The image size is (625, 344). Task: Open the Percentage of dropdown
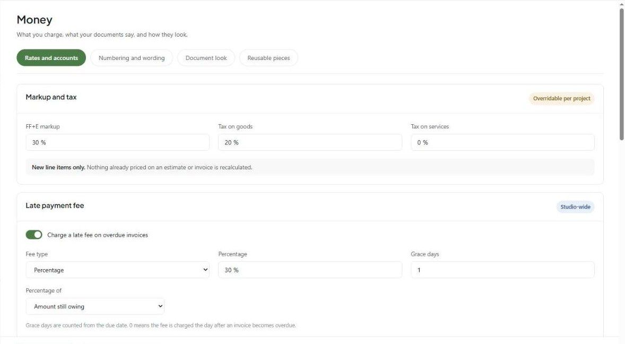coord(95,306)
